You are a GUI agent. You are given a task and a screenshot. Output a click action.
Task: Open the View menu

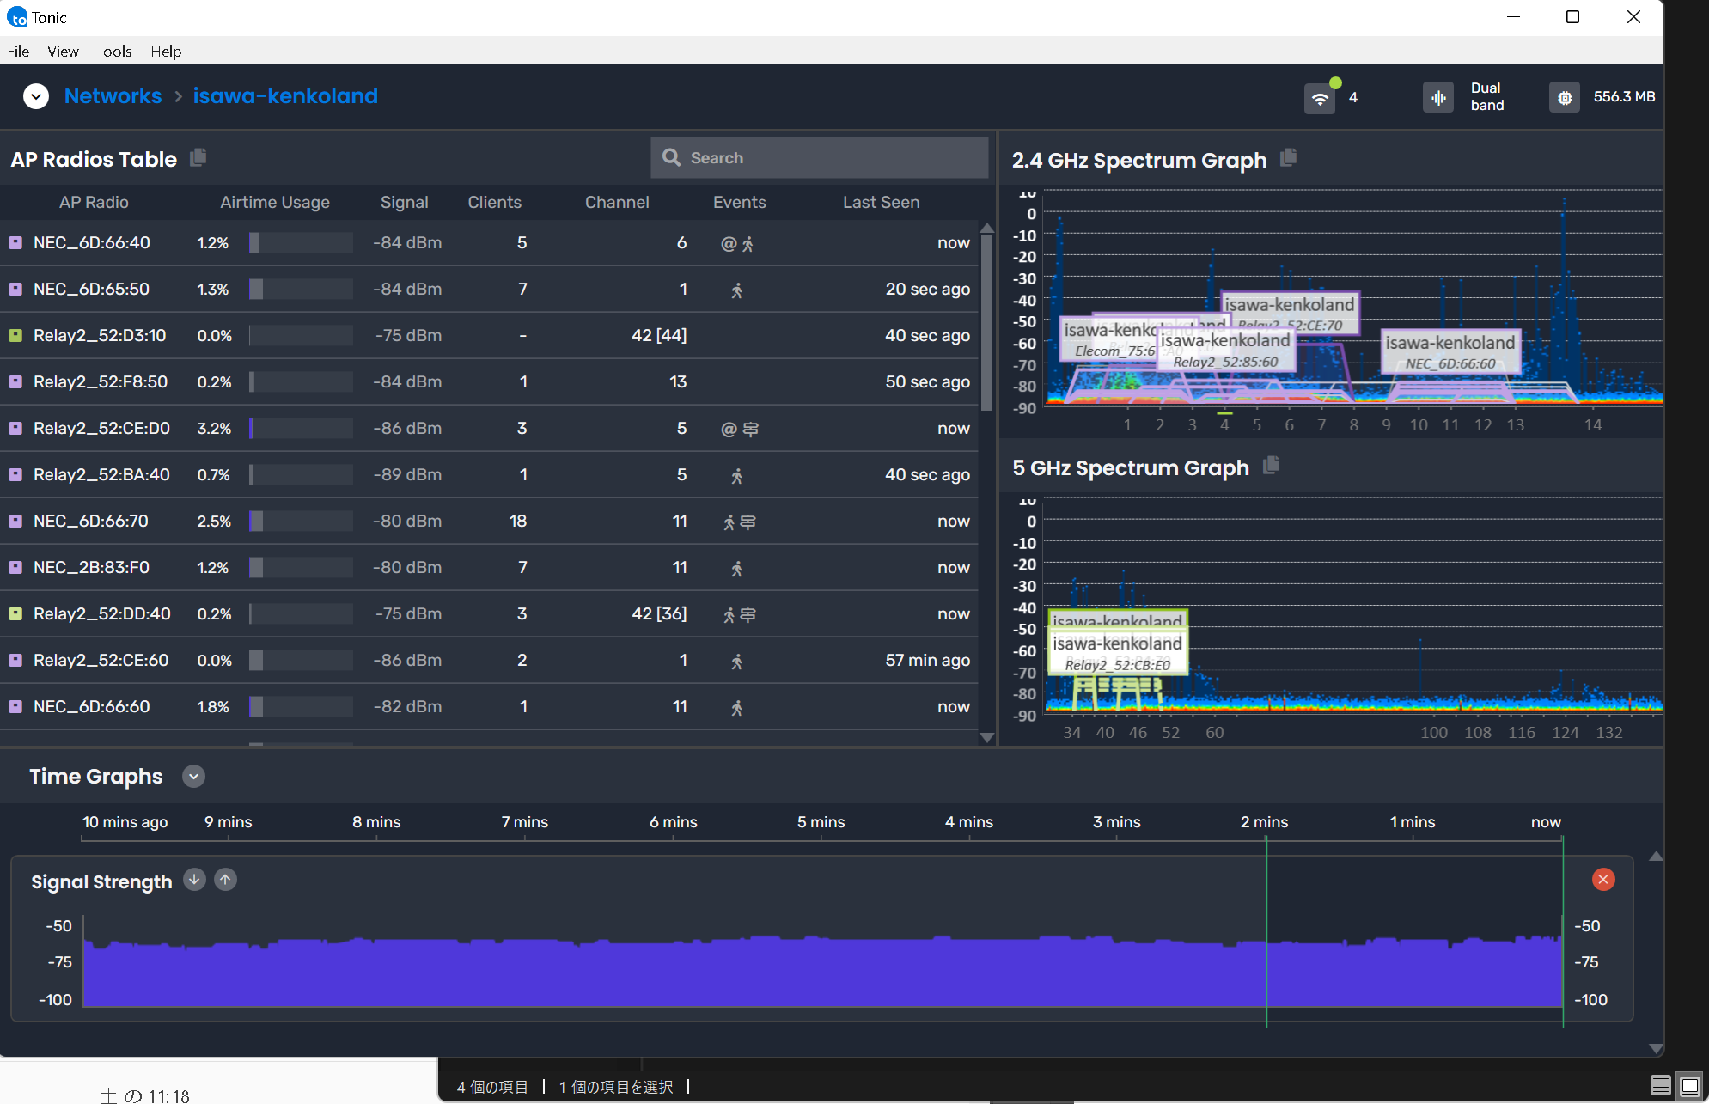point(63,52)
